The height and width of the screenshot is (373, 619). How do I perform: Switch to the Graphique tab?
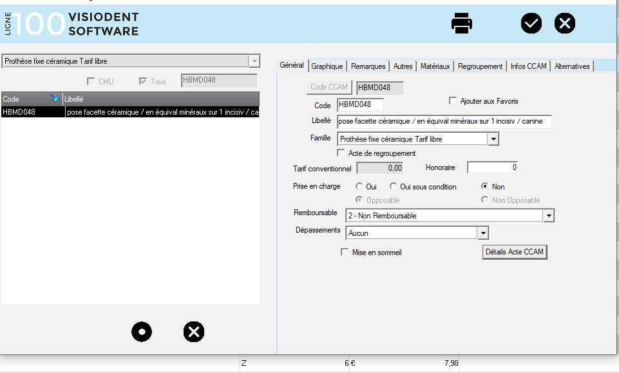coord(327,66)
